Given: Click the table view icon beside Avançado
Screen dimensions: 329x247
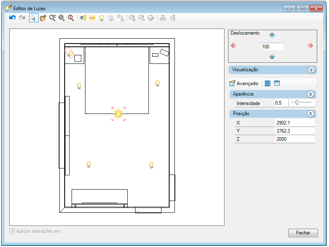Looking at the screenshot, I should click(277, 83).
